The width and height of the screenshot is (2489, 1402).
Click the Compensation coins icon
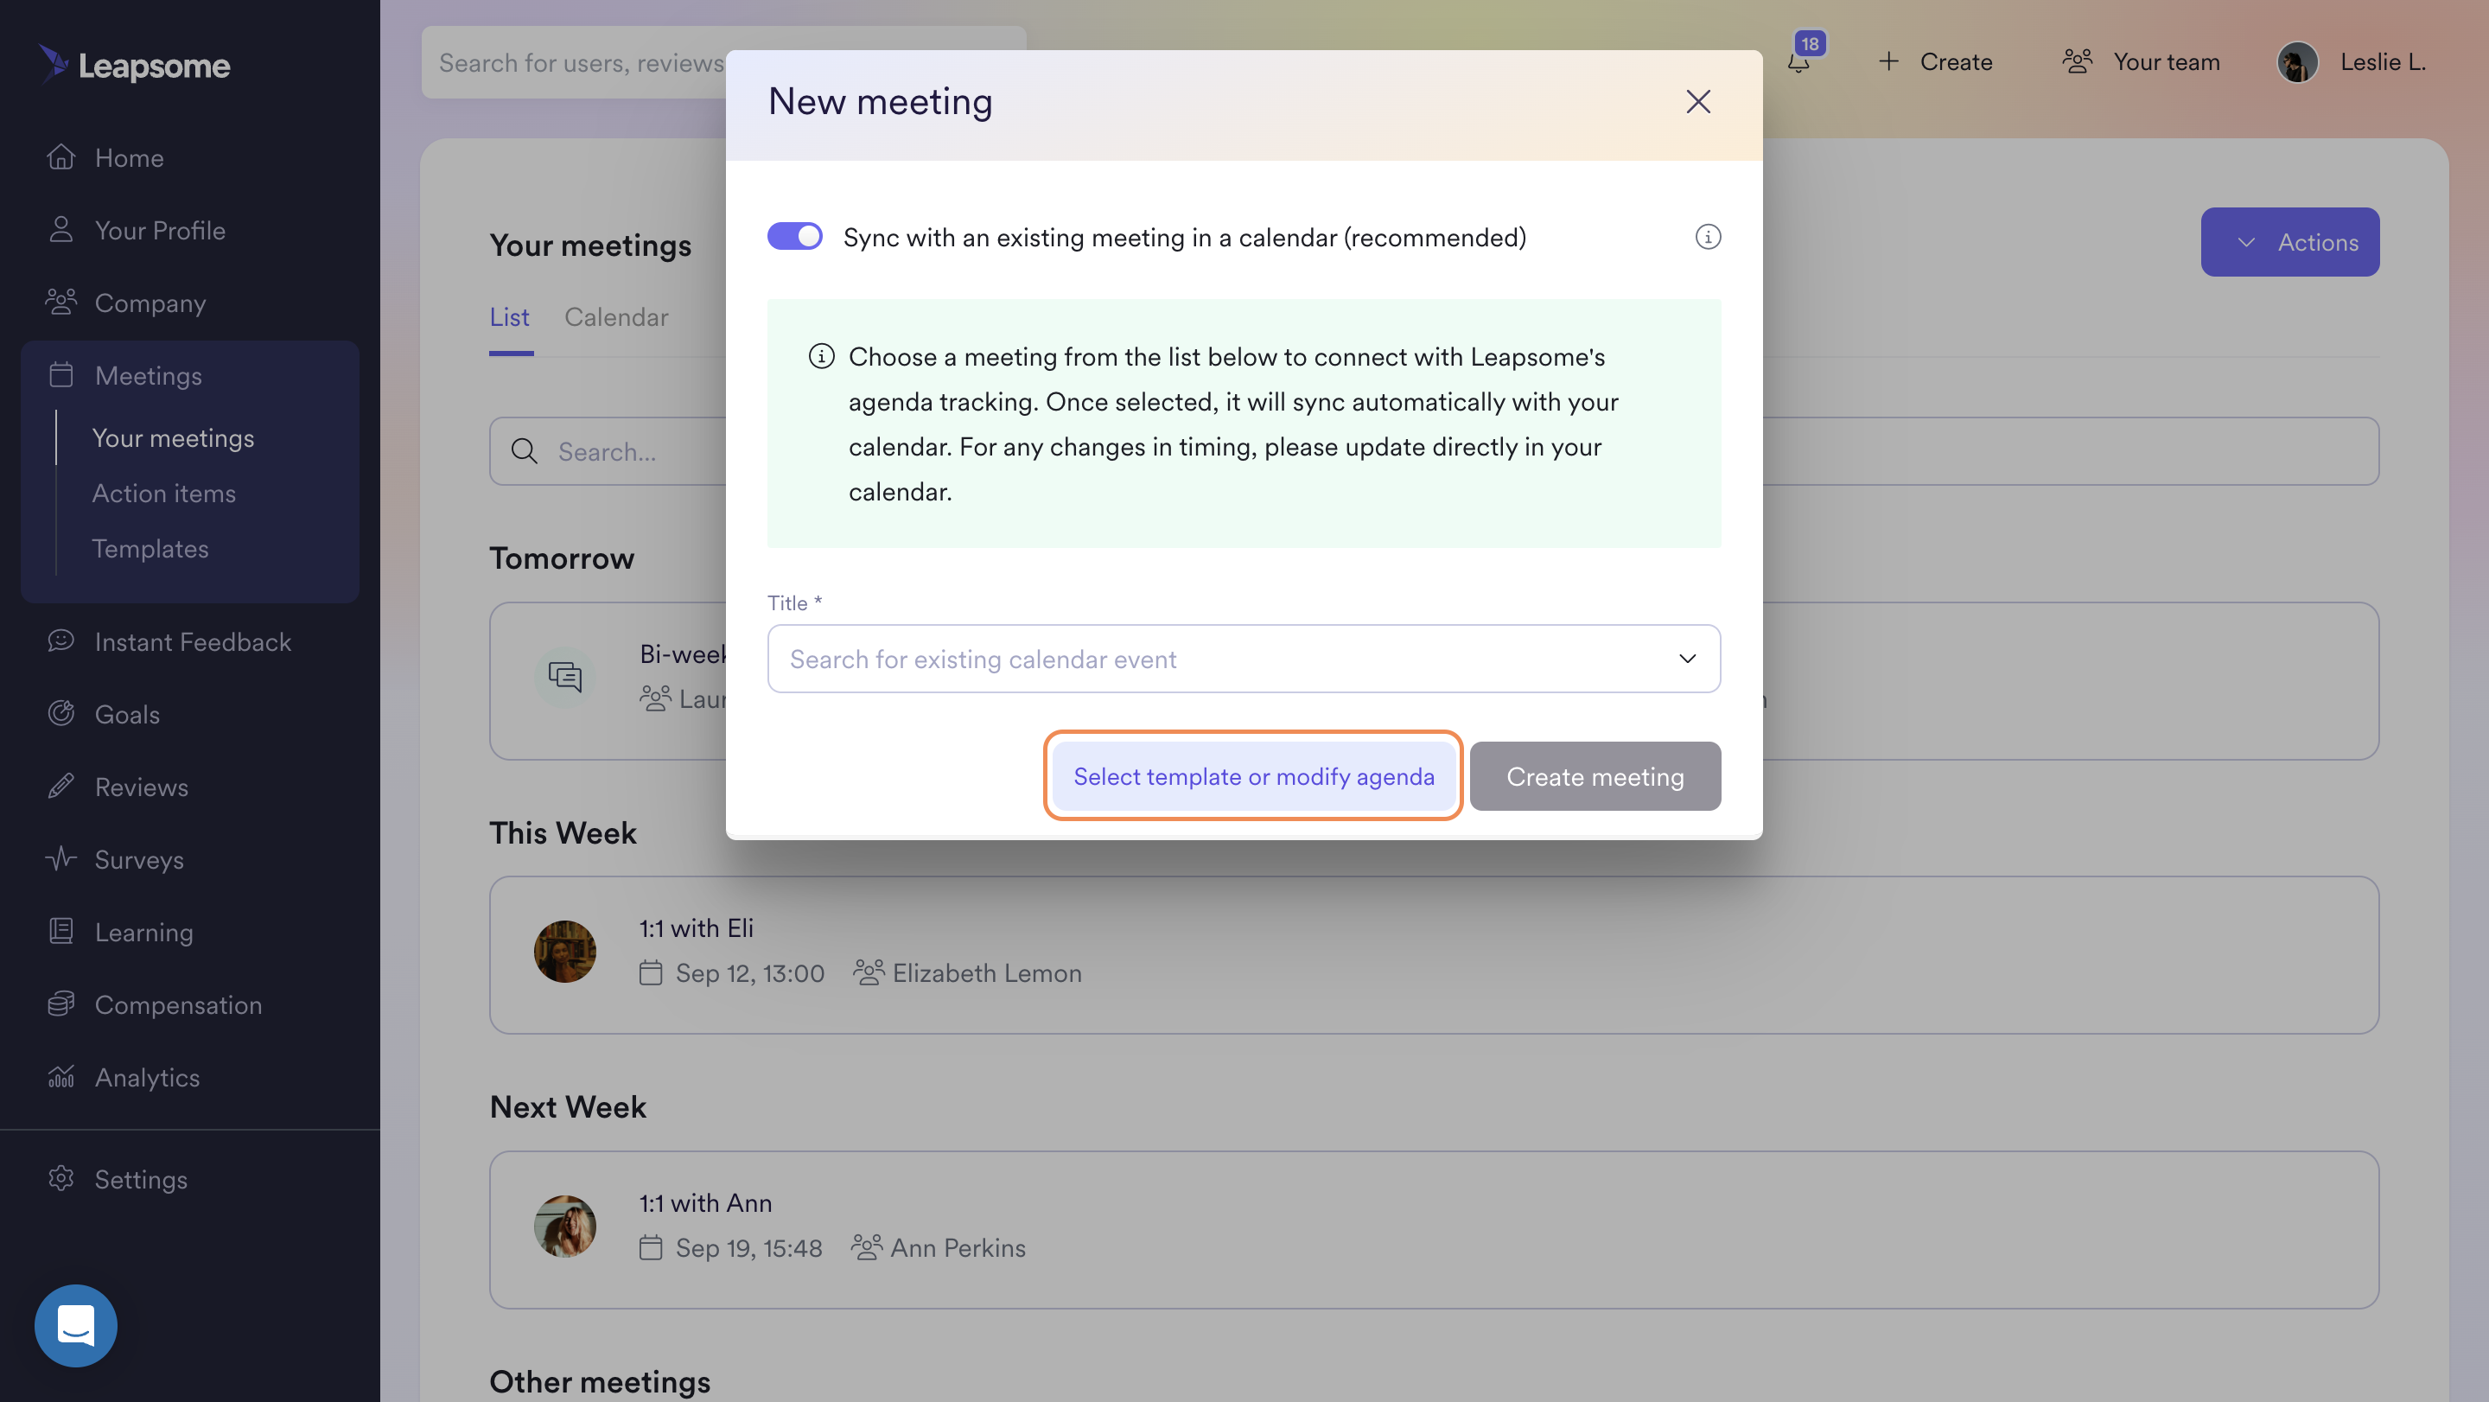(x=60, y=1003)
